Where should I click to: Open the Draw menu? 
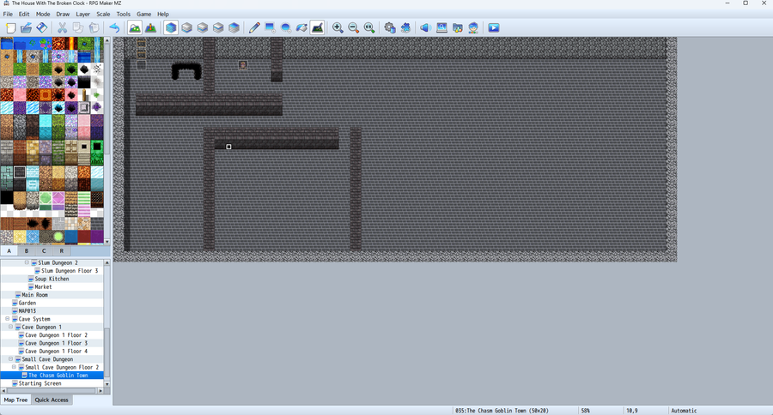point(63,15)
